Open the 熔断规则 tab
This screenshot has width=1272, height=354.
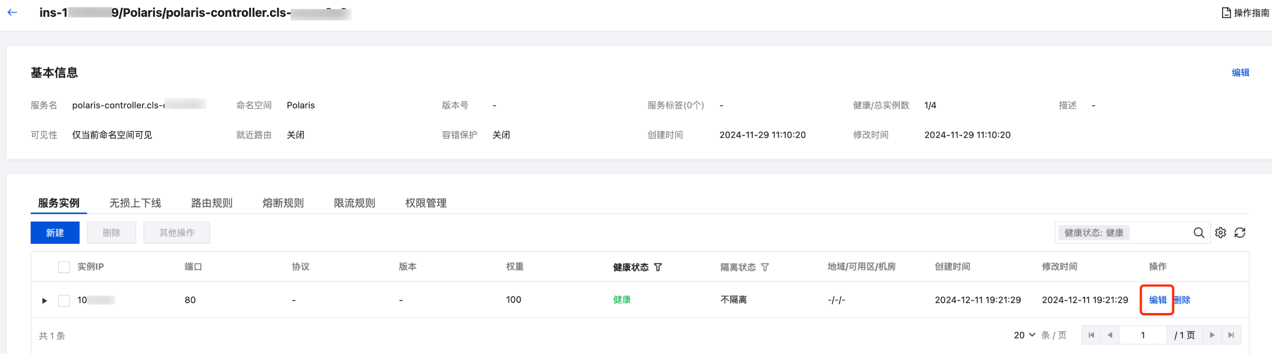(x=283, y=203)
